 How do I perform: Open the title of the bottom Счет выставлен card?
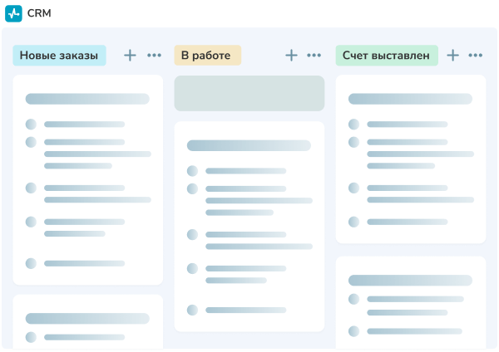pos(410,281)
